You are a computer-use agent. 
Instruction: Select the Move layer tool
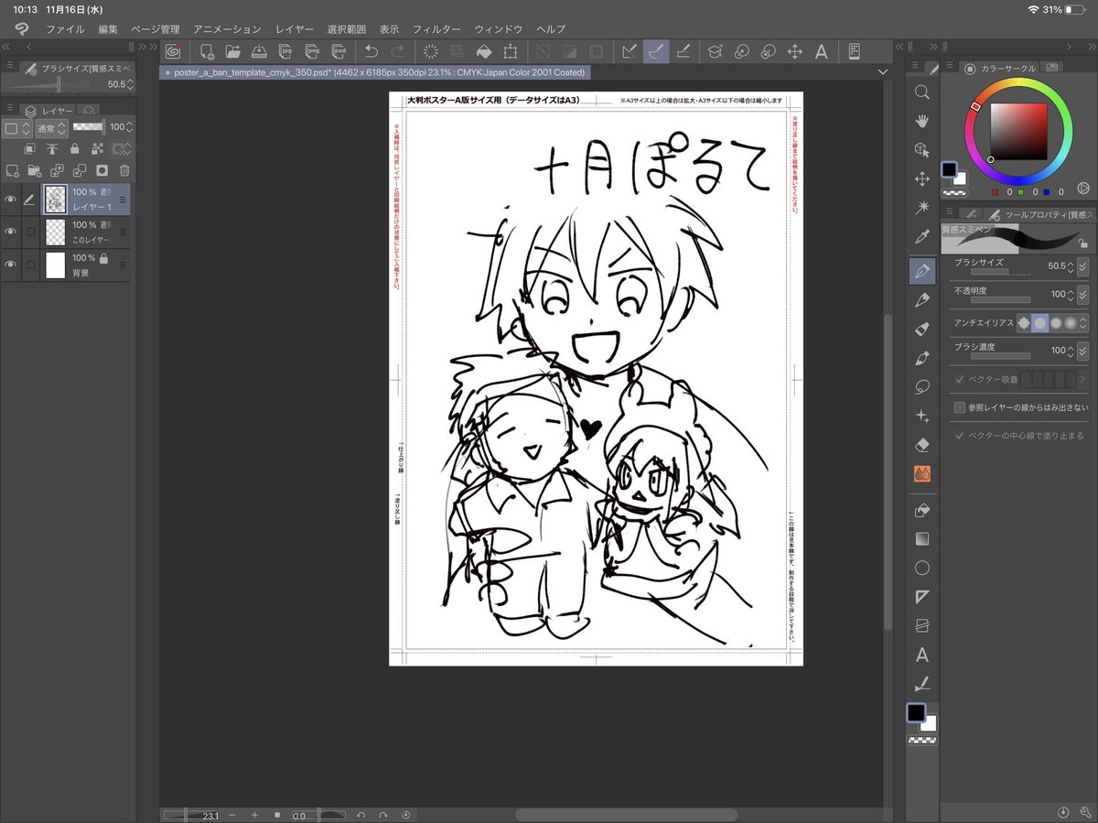tap(922, 179)
